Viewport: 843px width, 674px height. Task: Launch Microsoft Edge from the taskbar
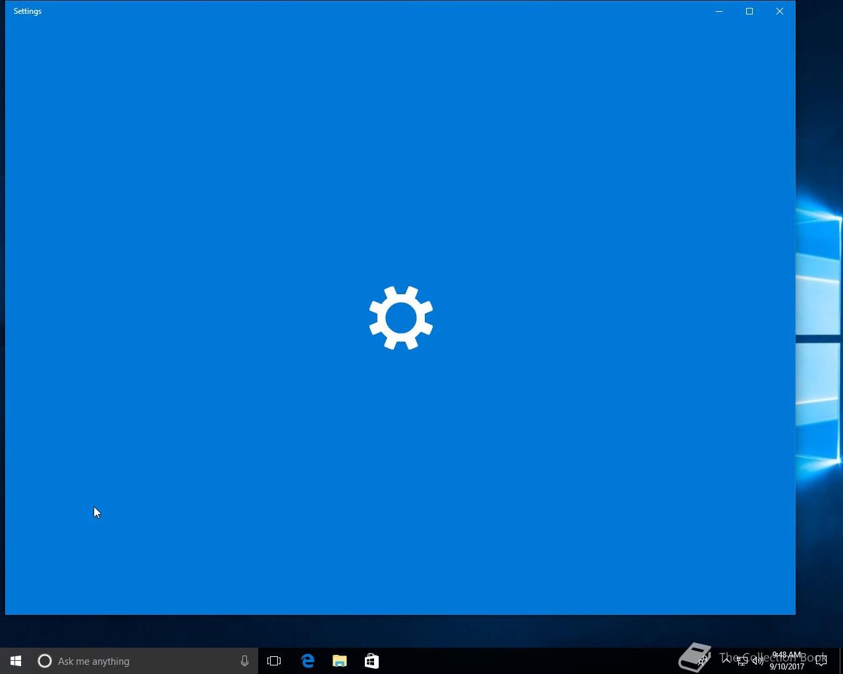[308, 661]
